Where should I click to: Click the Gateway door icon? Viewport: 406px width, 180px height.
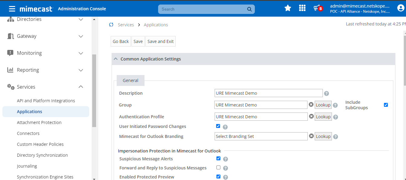[x=11, y=36]
